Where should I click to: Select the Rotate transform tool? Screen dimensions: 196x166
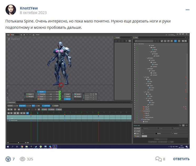click(x=41, y=92)
